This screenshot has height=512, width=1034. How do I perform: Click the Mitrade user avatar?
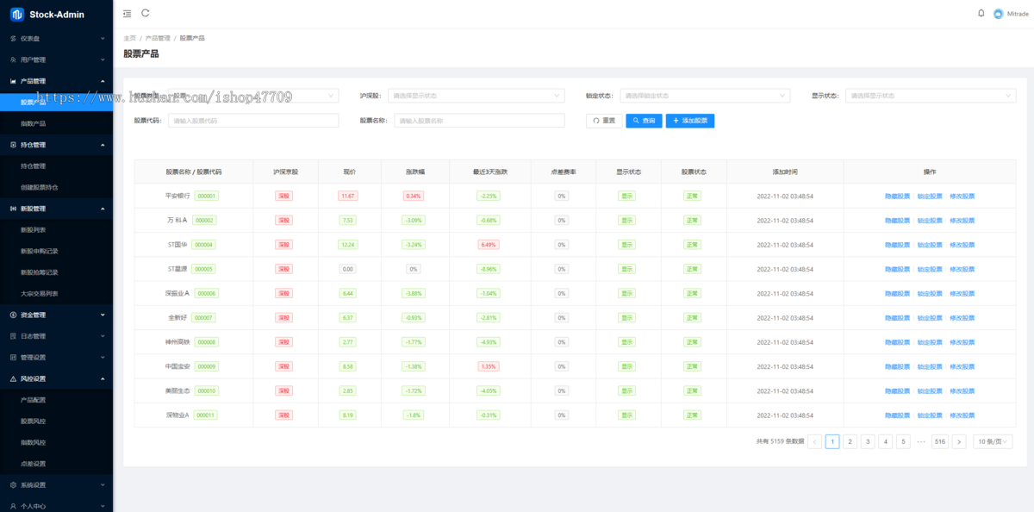click(998, 14)
